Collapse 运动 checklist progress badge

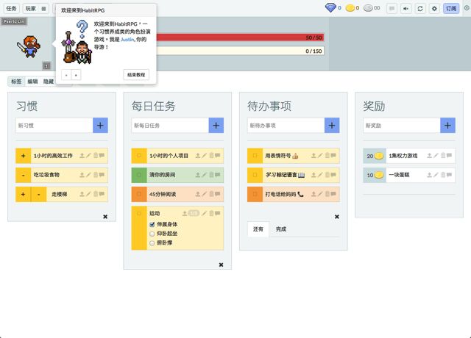194,213
